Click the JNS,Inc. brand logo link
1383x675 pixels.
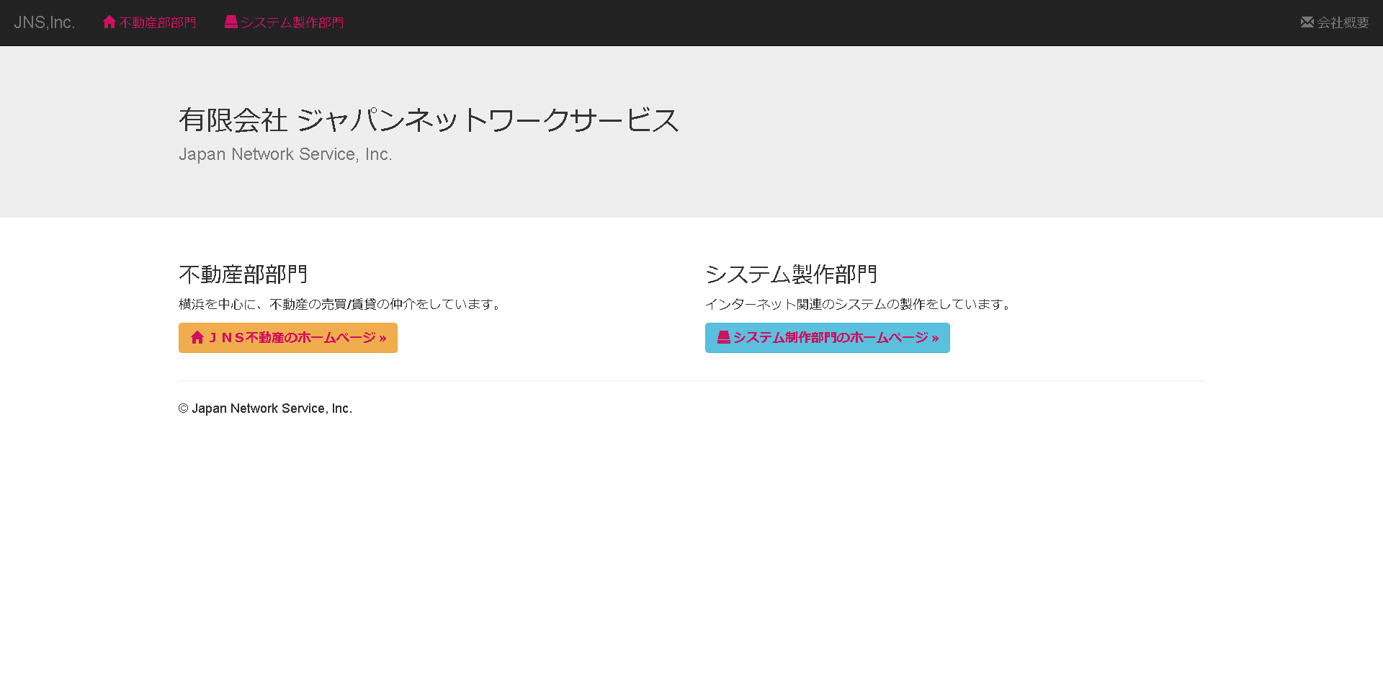[44, 22]
